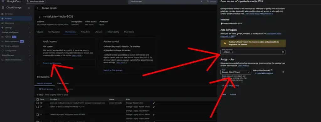
Task: Check the Owners of project row checkbox
Action: (38, 114)
